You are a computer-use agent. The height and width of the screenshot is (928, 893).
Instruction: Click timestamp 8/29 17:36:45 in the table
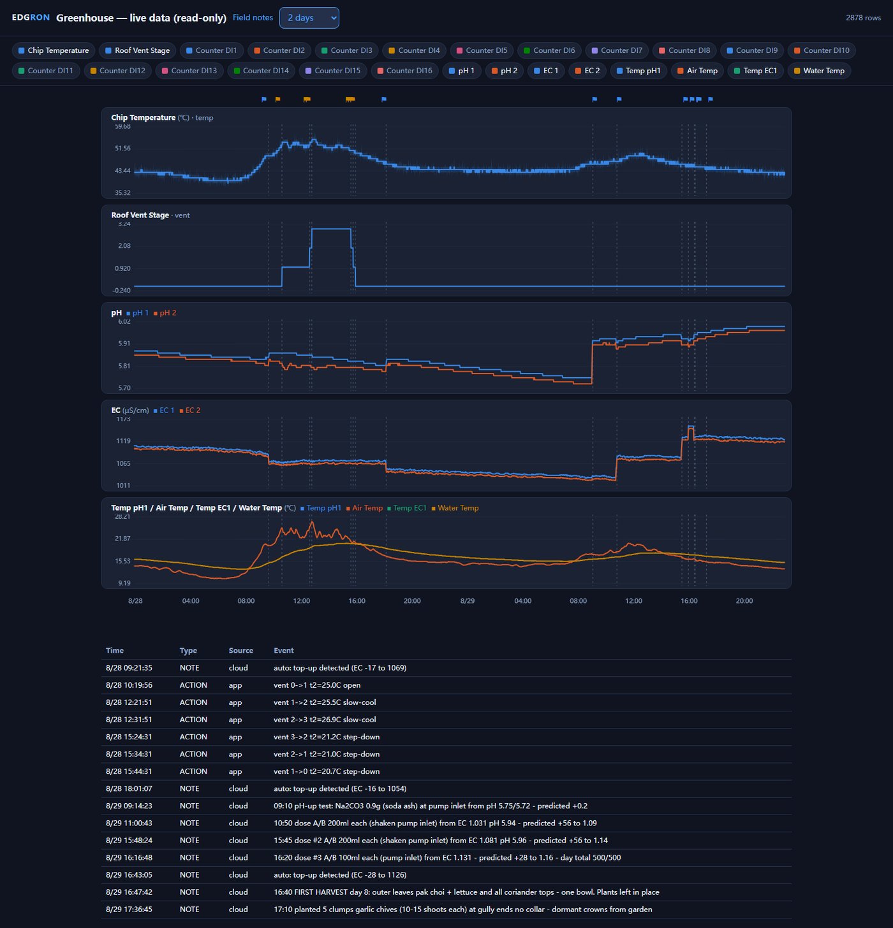point(129,909)
